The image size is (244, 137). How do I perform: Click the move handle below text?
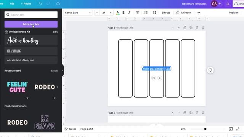click(160, 78)
